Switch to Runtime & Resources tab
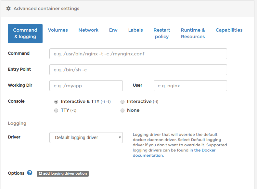 click(x=193, y=33)
